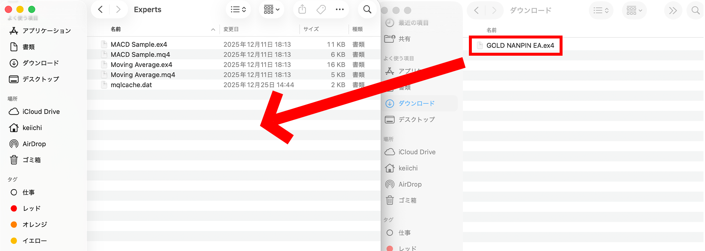Select the GOLD NANPIN EA.ex4 file
Viewport: 705px width, 251px height.
520,45
